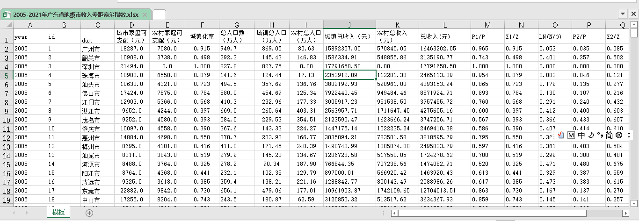Select cell with value 0.965 in P1/P
Viewport: 639px width, 221px height.
[487, 49]
